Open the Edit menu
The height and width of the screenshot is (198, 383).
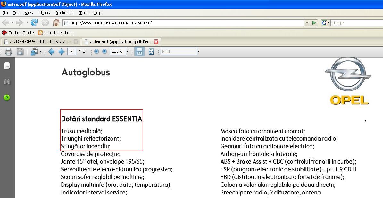tap(16, 13)
